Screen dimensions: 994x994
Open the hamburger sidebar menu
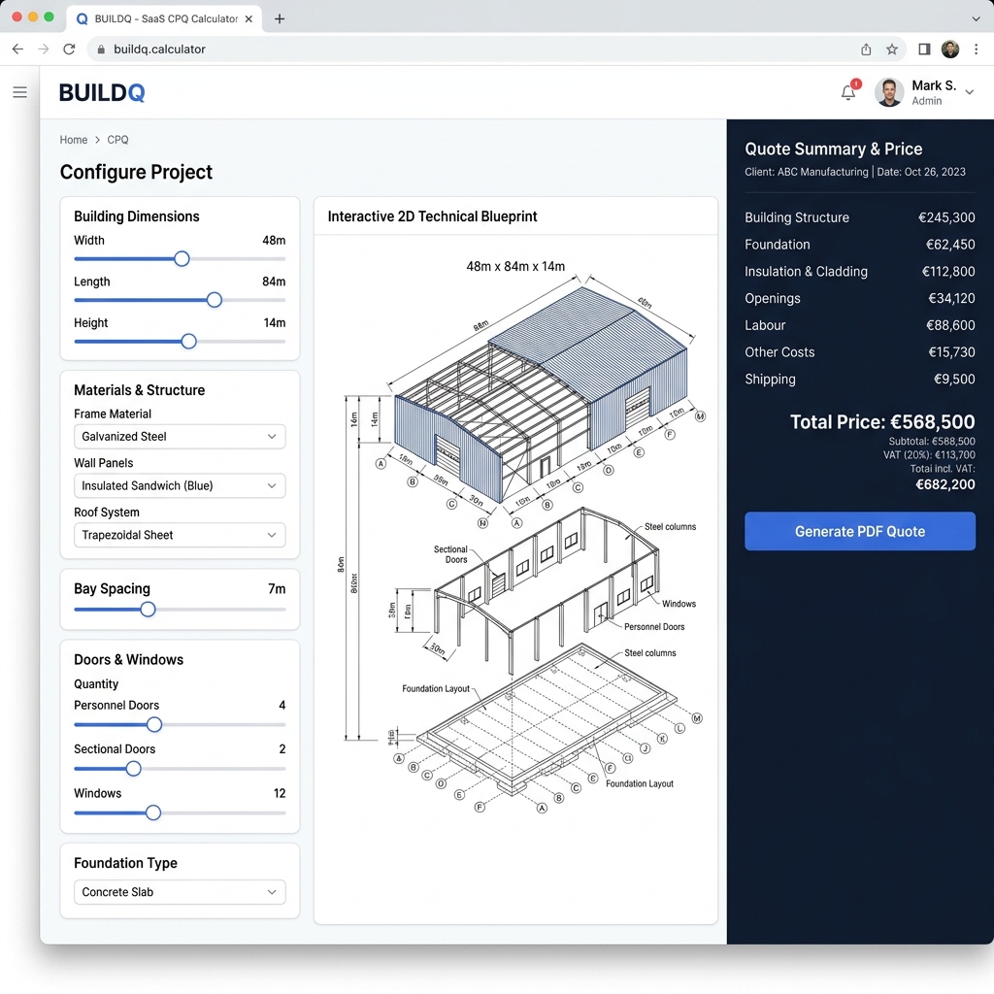(x=19, y=92)
